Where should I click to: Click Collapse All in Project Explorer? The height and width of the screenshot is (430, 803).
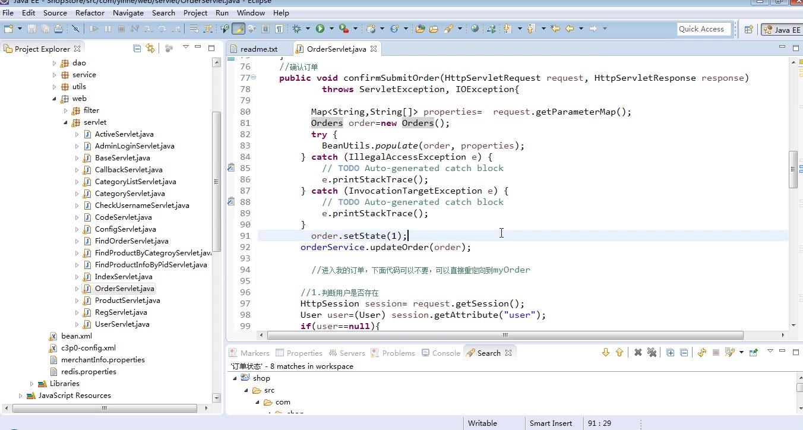point(137,49)
